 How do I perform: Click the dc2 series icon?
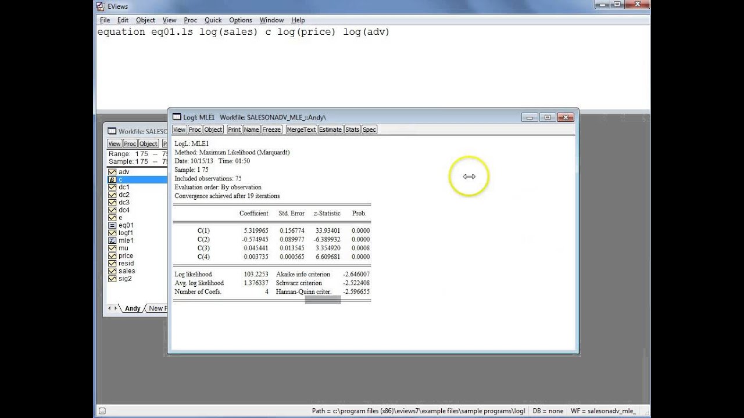112,195
